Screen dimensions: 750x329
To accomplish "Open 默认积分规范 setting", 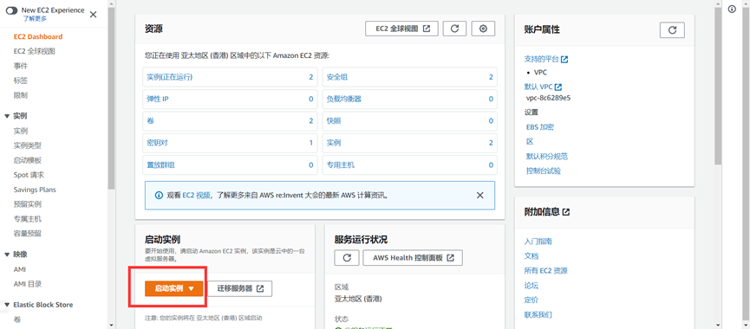I will 547,156.
